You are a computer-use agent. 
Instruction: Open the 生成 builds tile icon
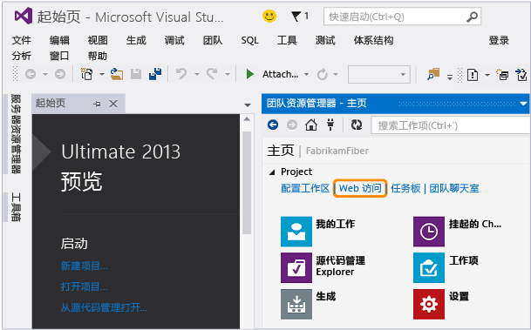tap(296, 304)
